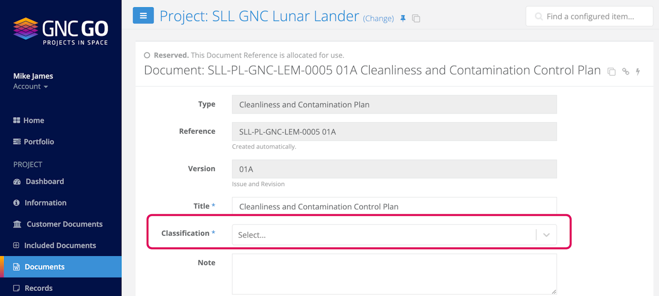Click the lightning bolt icon by document title
The image size is (659, 296).
pyautogui.click(x=638, y=71)
